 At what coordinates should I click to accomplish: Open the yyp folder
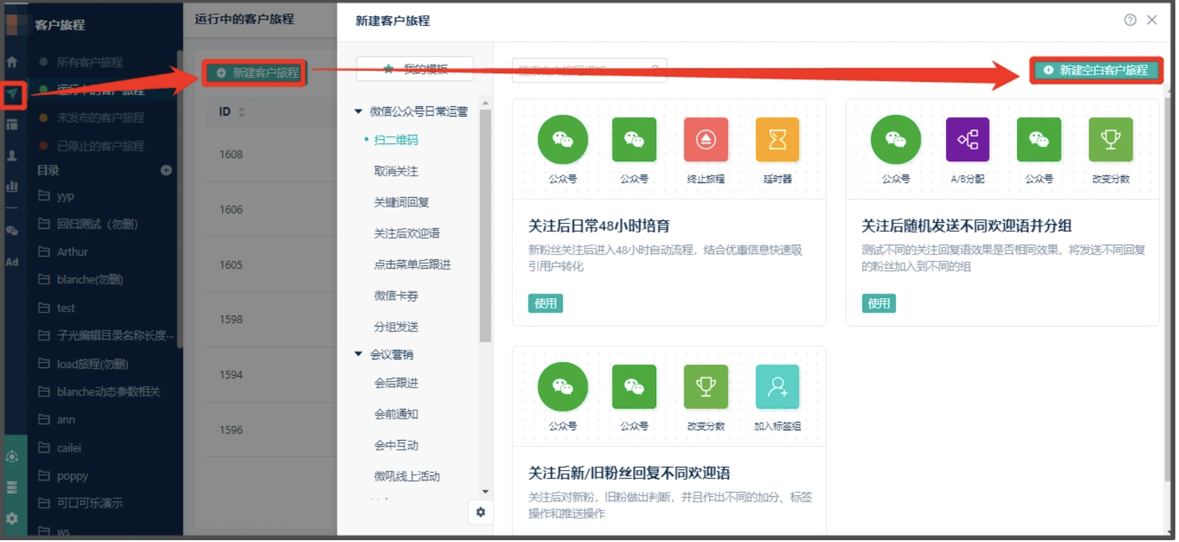66,197
